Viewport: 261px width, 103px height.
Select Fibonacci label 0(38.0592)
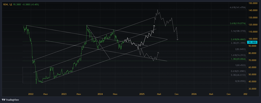240,81
